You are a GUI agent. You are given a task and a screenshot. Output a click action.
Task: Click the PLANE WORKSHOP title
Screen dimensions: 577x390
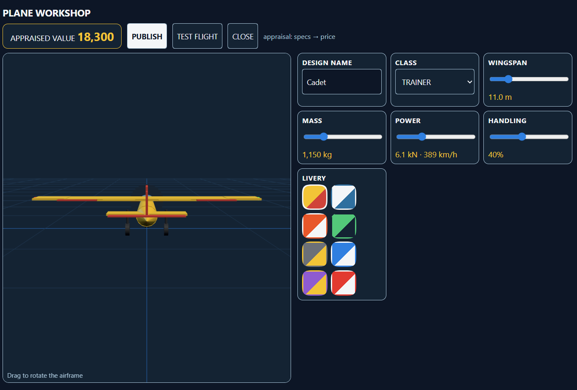pyautogui.click(x=47, y=13)
